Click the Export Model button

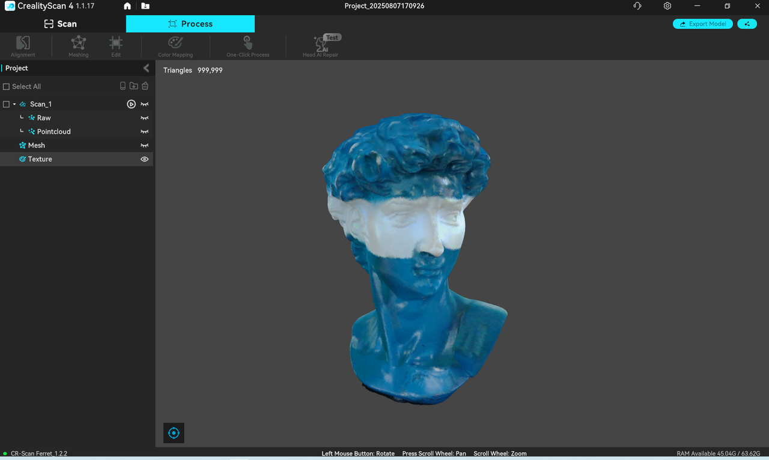coord(702,24)
